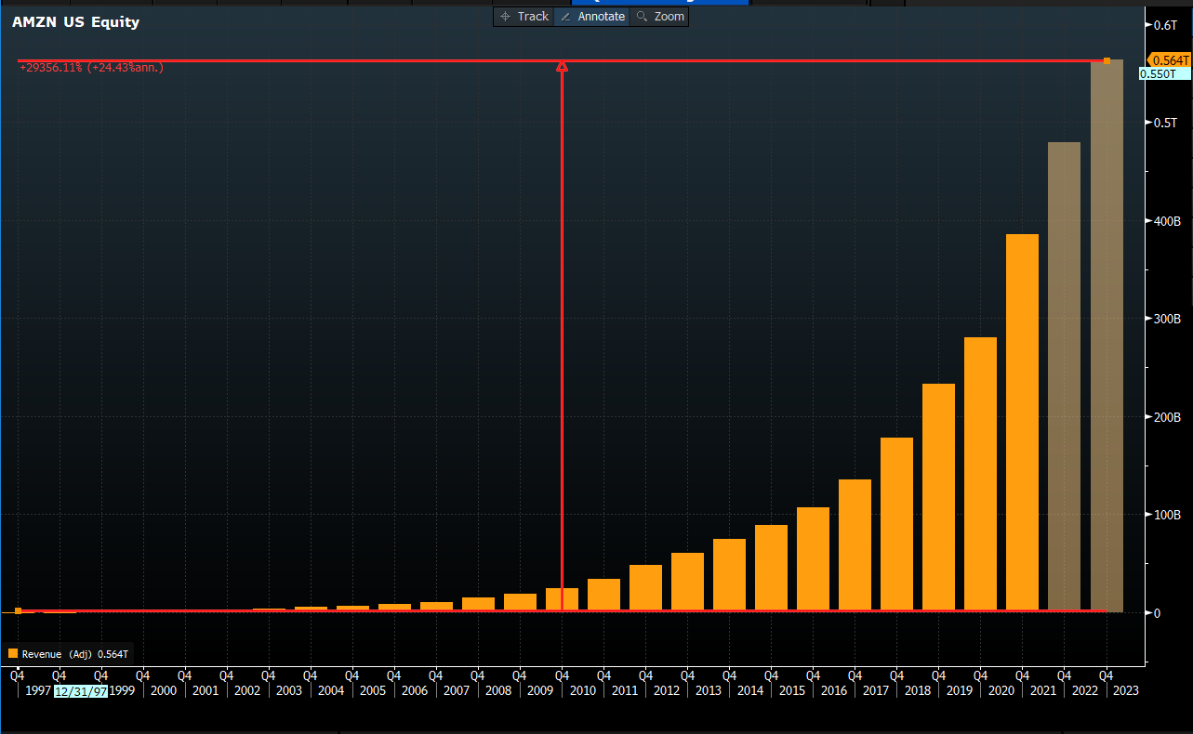
Task: Activate the Track crosshair tool
Action: click(524, 17)
